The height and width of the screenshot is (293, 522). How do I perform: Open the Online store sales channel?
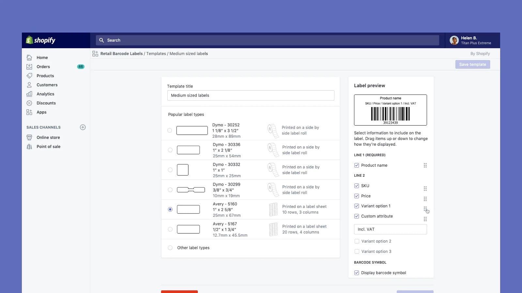pos(48,137)
